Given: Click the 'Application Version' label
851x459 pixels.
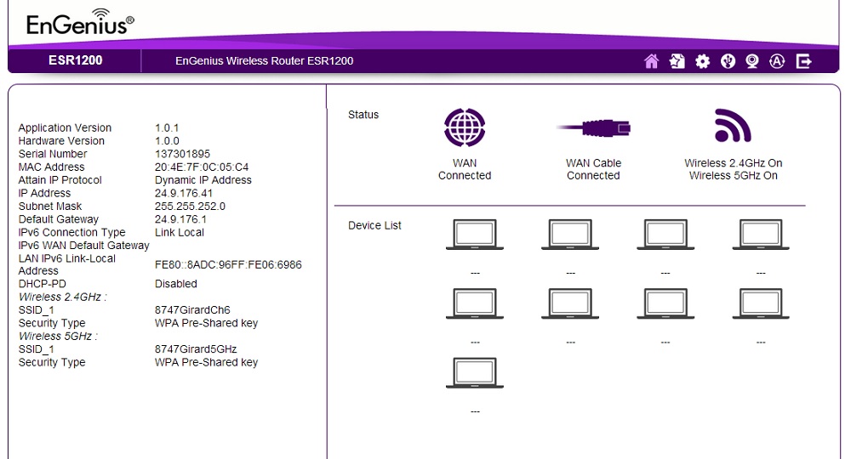Looking at the screenshot, I should pyautogui.click(x=65, y=127).
